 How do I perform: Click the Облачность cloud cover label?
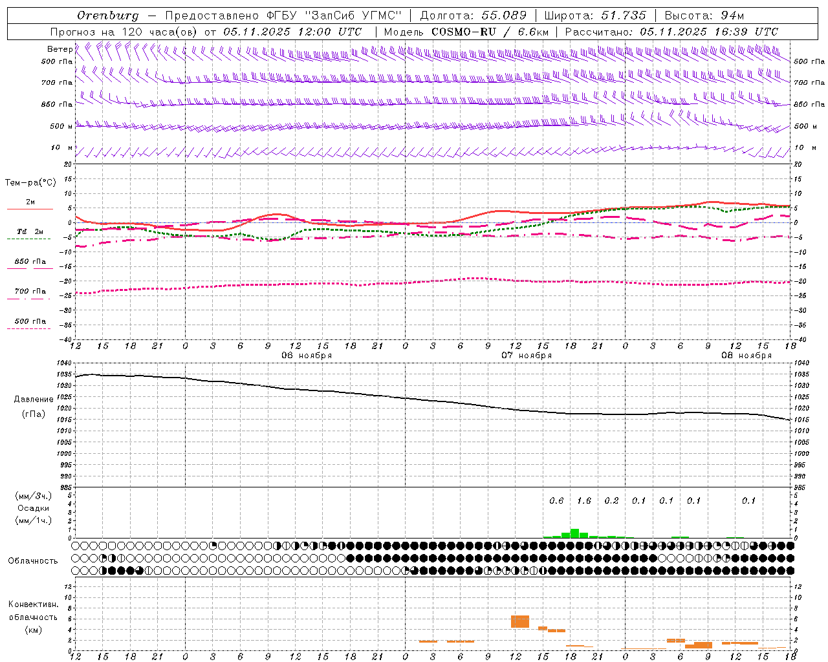pyautogui.click(x=33, y=561)
